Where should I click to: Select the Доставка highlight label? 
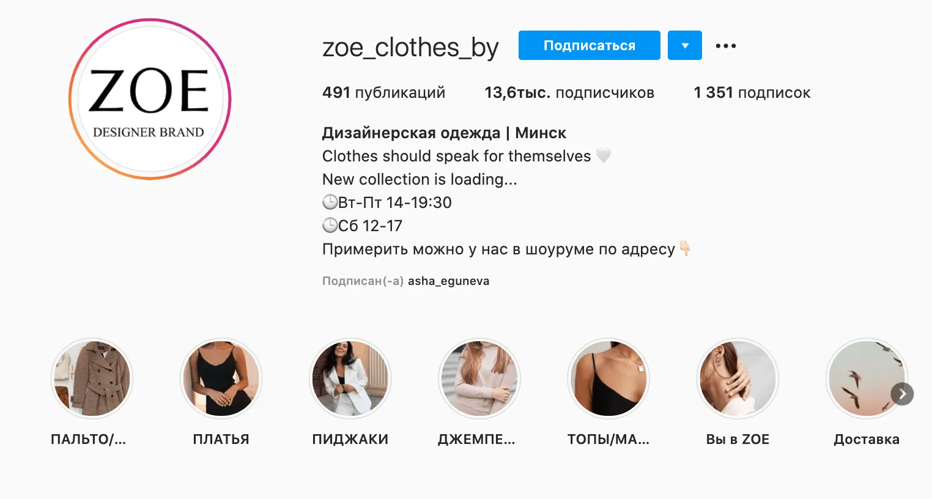867,439
